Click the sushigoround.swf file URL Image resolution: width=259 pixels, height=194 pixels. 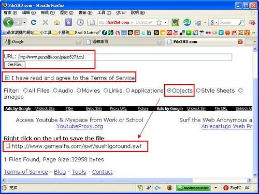pos(77,146)
